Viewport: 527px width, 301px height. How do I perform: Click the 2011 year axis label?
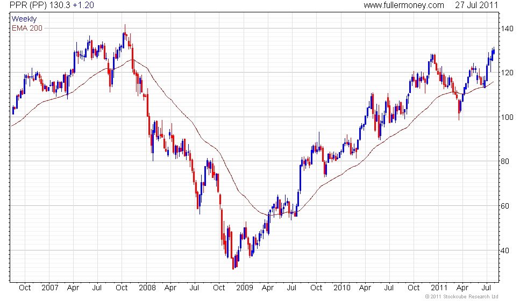point(439,288)
